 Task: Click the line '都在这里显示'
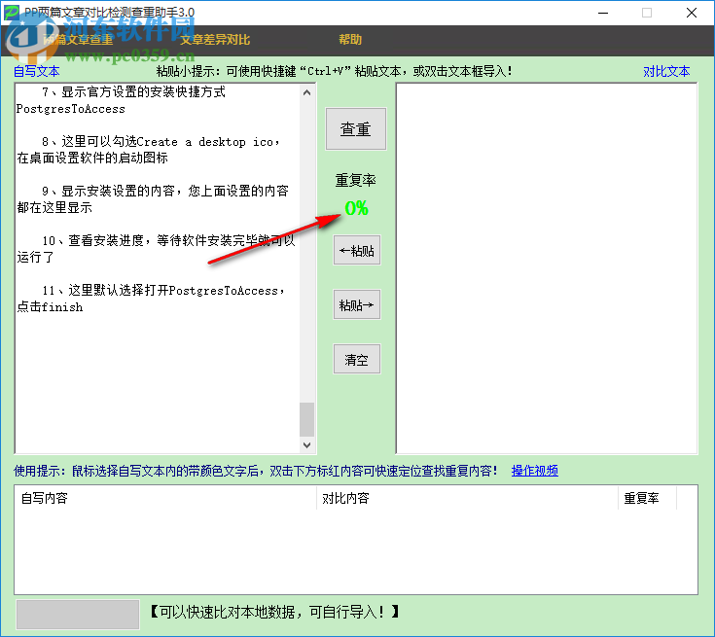(x=54, y=207)
